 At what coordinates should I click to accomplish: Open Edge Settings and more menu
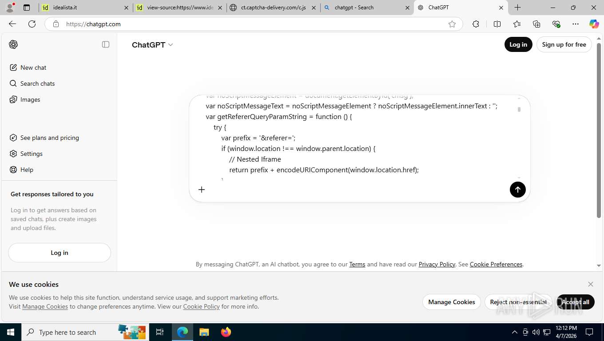[576, 24]
